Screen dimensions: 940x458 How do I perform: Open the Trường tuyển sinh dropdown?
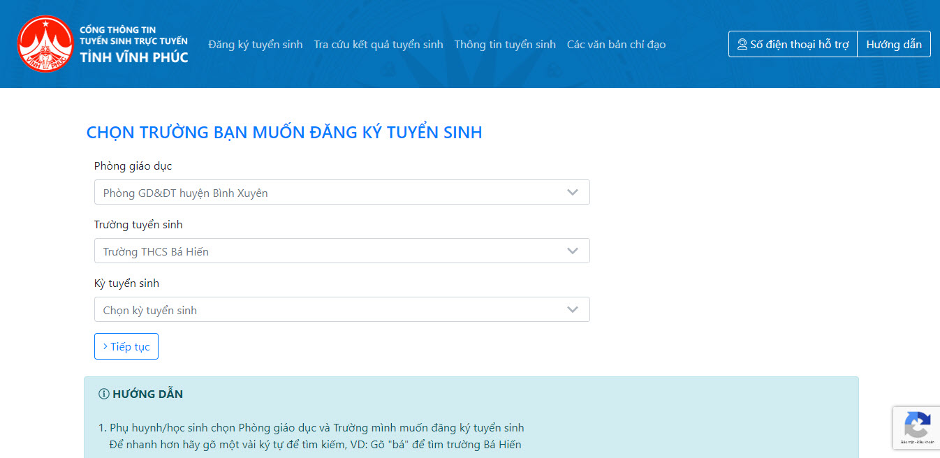pos(342,251)
